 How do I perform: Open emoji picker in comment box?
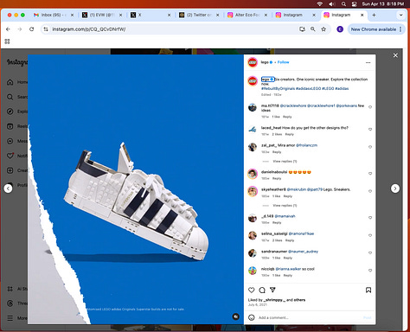coord(252,317)
